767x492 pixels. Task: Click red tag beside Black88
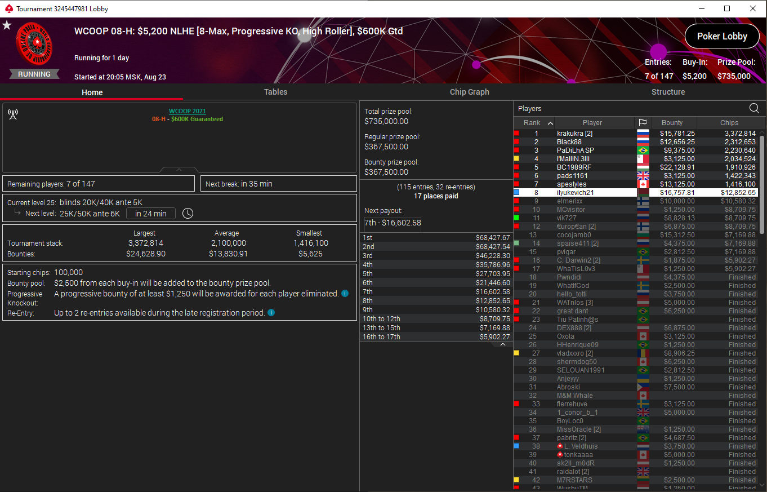pos(516,142)
